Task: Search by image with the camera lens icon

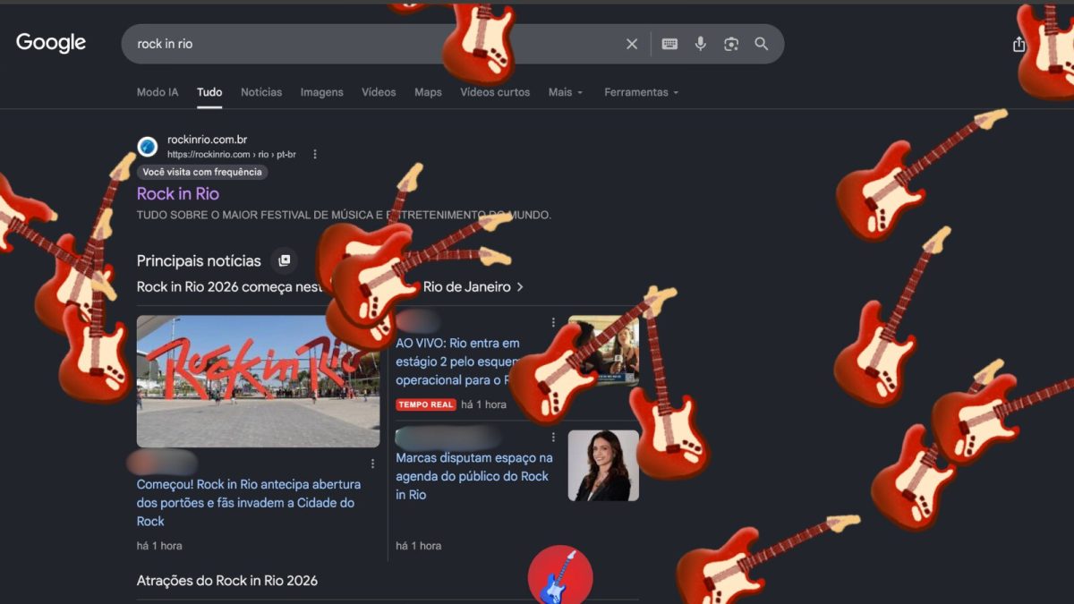Action: (731, 44)
